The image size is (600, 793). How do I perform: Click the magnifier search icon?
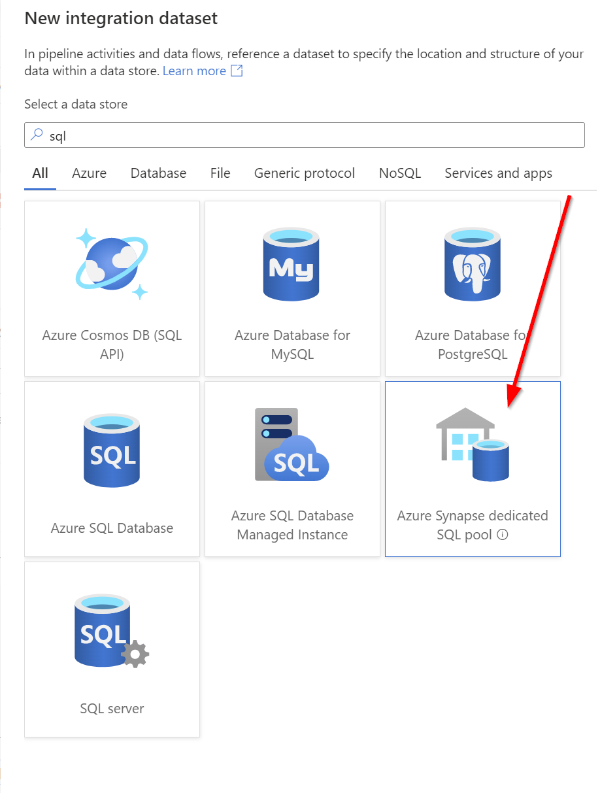[37, 135]
